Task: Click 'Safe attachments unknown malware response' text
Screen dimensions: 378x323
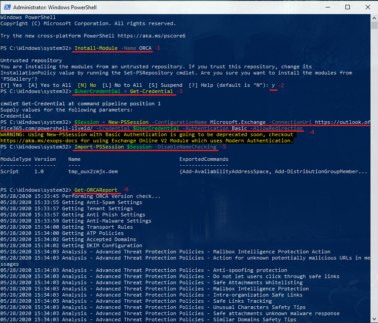Action: 276,313
